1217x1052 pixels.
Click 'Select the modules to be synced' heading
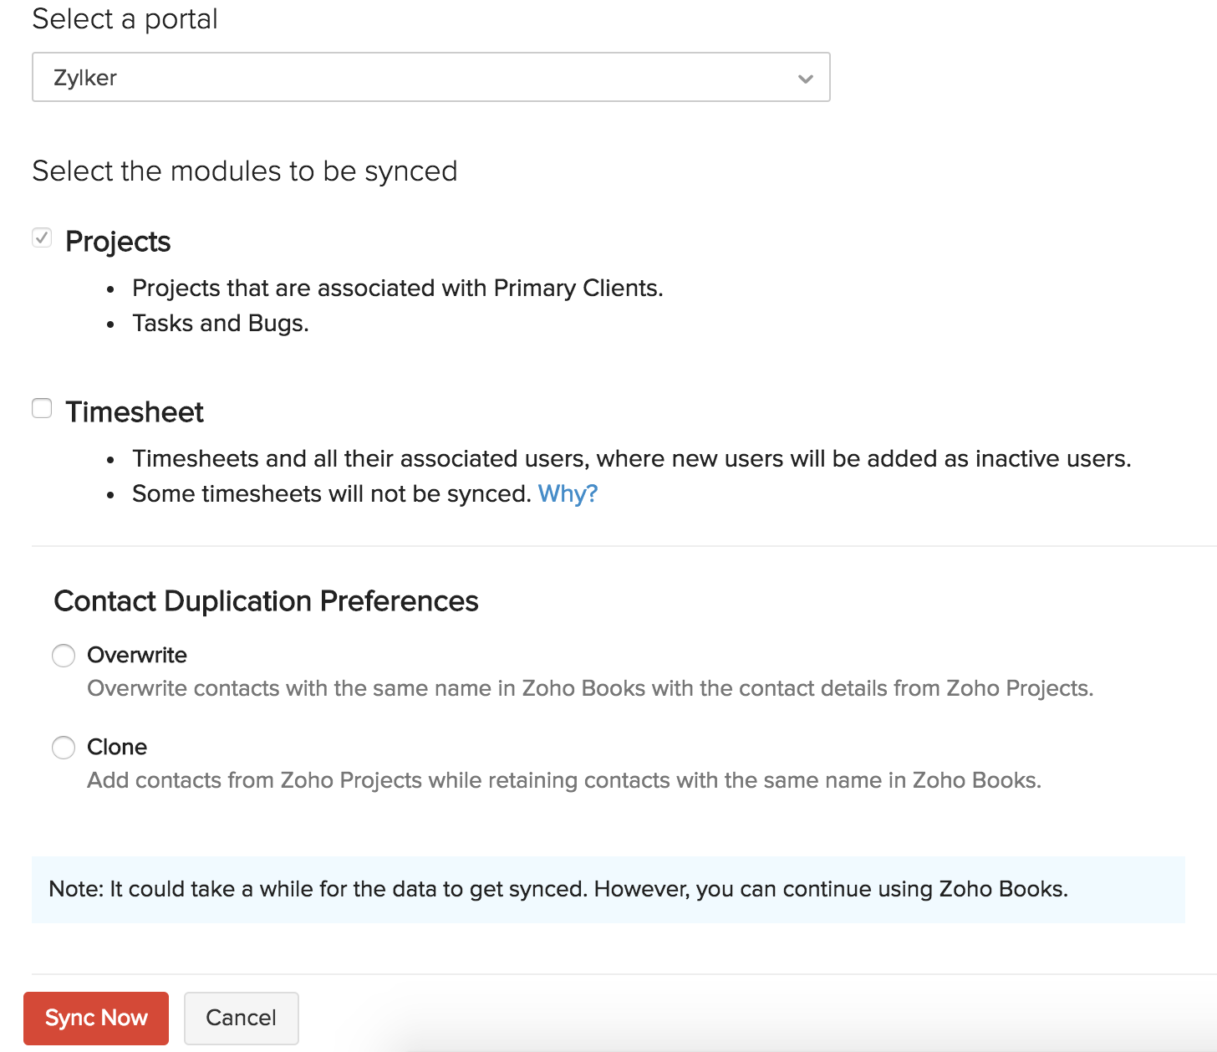pyautogui.click(x=245, y=171)
